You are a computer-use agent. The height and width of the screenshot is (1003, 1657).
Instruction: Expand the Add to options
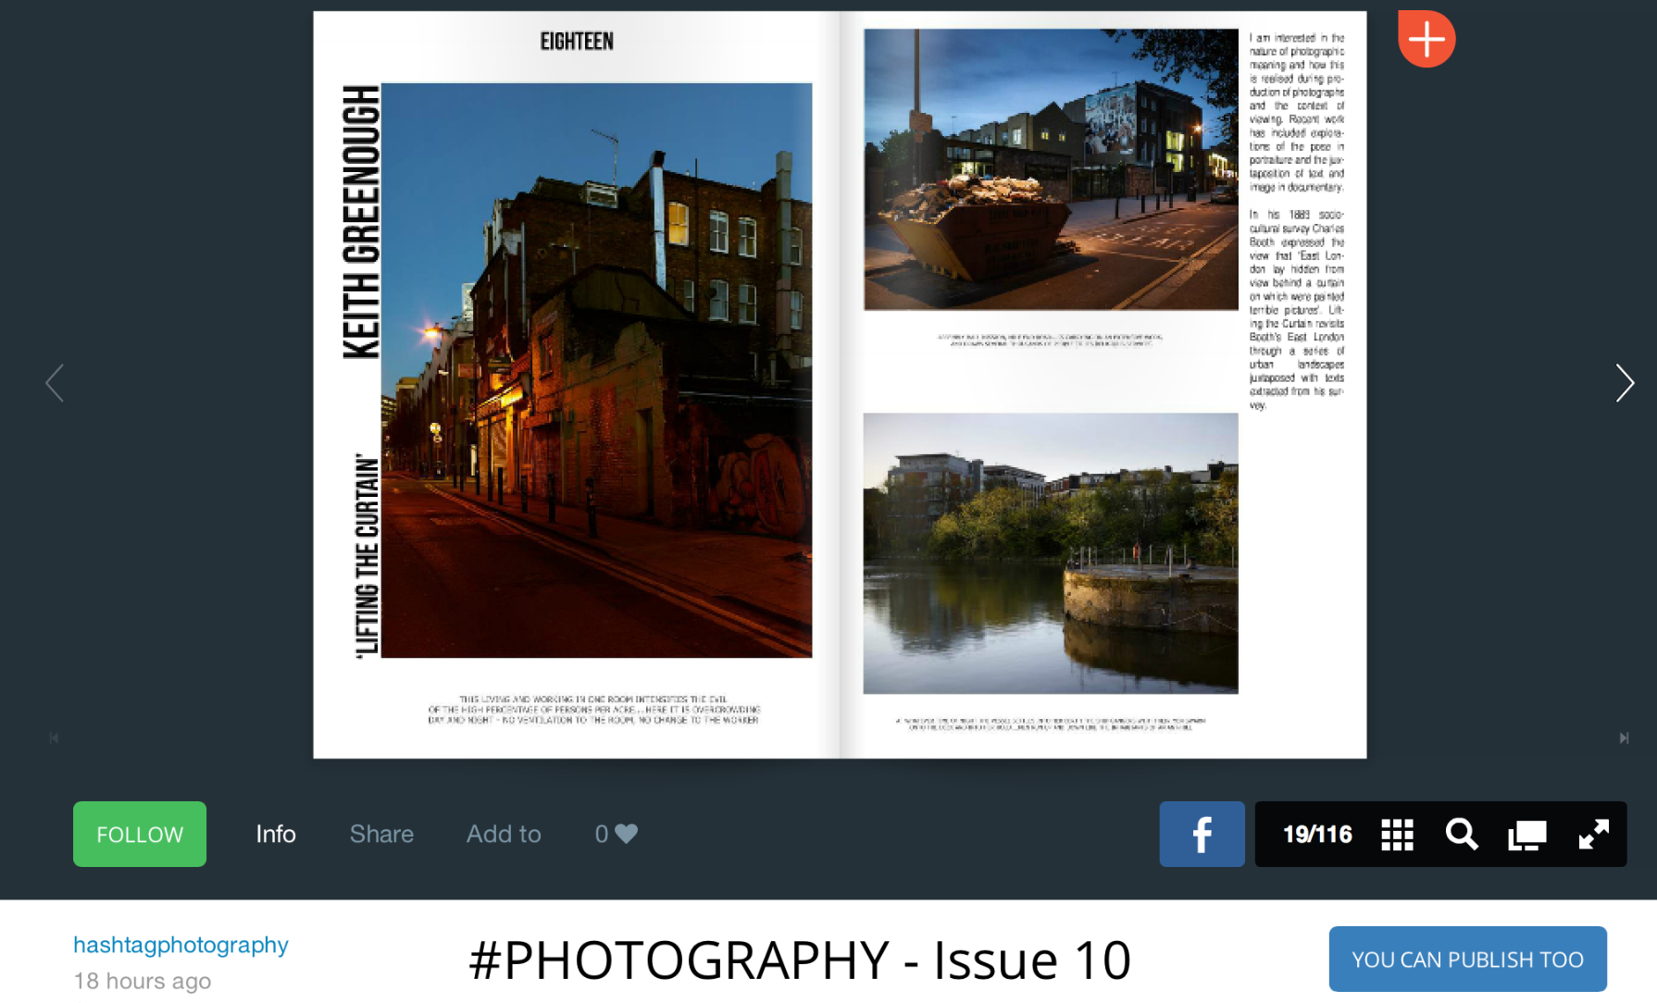[504, 834]
